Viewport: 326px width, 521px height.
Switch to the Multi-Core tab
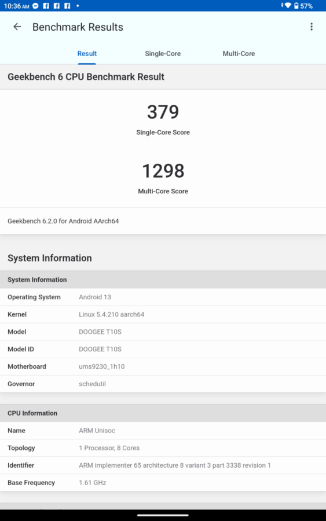click(239, 53)
